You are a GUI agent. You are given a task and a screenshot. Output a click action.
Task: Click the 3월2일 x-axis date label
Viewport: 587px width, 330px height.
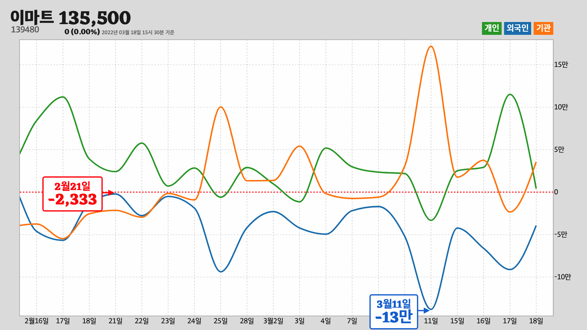pos(273,321)
